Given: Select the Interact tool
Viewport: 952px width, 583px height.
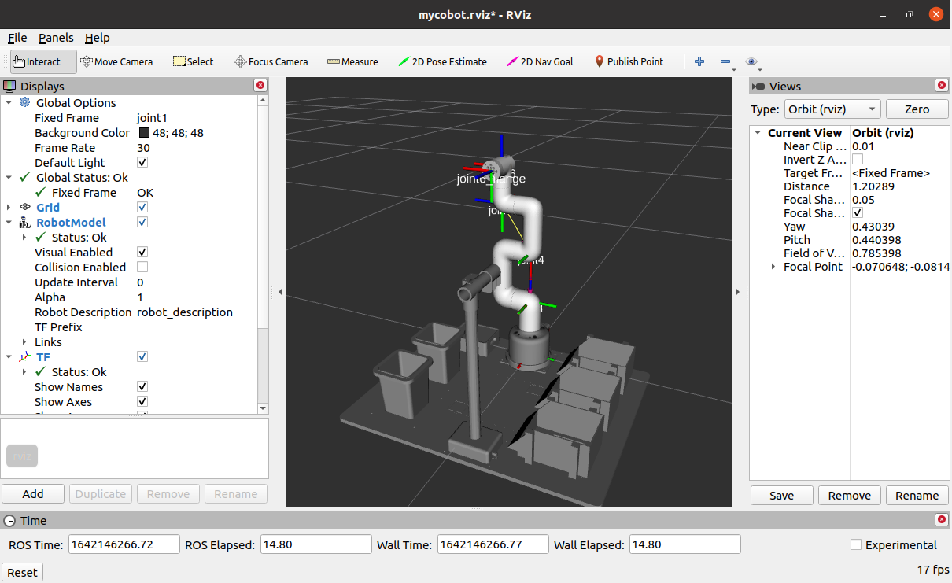Looking at the screenshot, I should [43, 61].
